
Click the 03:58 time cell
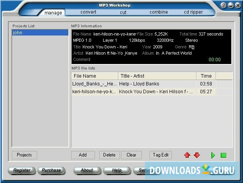click(206, 84)
